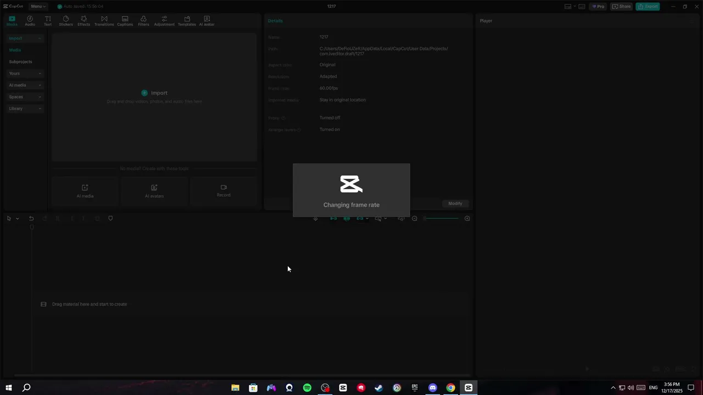Open the CapCut Menu dropdown
The image size is (703, 395).
38,7
